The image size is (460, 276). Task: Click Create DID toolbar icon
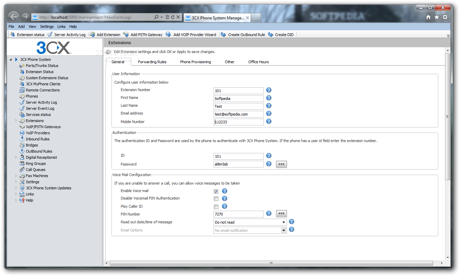(x=270, y=34)
